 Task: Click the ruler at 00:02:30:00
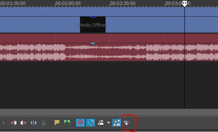coord(123,3)
